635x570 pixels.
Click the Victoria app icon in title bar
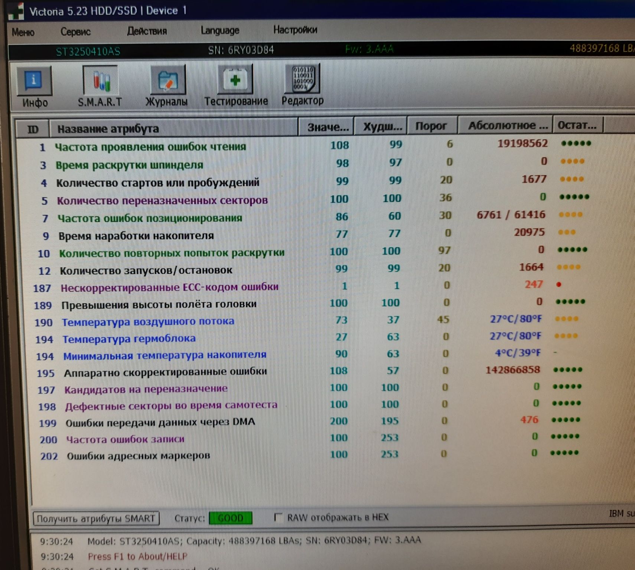[16, 12]
